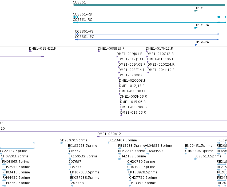The image size is (227, 187).
Task: Click the DME1-004H19.F feature label
Action: point(161,70)
